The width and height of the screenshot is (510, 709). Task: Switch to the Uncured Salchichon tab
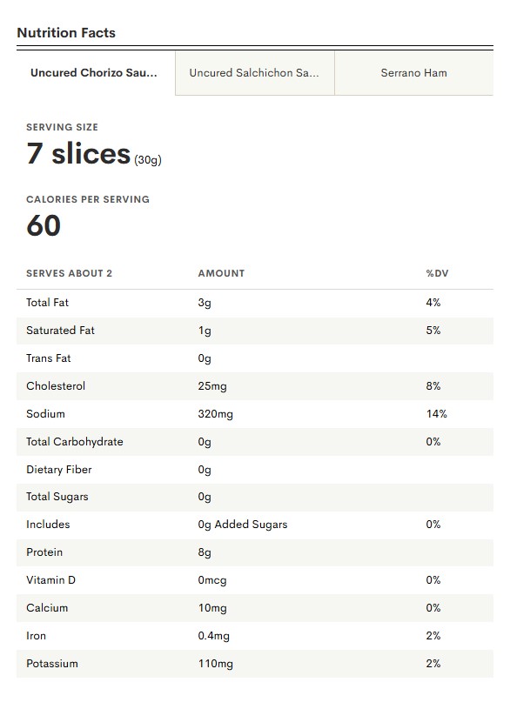(x=255, y=73)
